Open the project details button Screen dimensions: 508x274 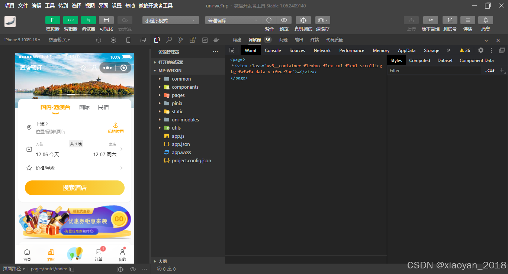tap(468, 20)
